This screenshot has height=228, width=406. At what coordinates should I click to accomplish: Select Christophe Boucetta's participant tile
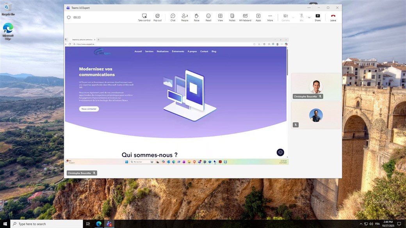[316, 87]
